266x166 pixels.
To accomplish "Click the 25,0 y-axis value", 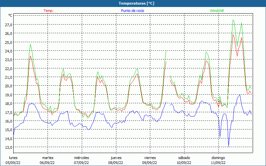I will (9, 42).
